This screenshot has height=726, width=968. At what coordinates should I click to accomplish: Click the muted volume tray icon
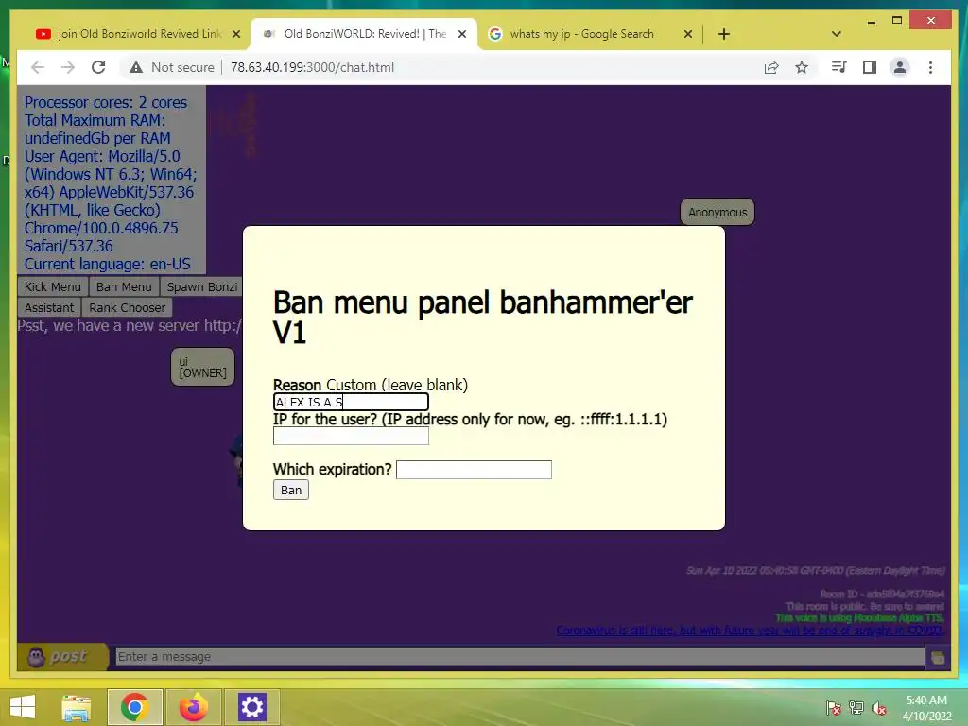[x=879, y=708]
